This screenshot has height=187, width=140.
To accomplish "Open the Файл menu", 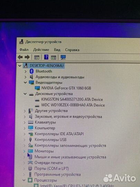I will point(24,50).
